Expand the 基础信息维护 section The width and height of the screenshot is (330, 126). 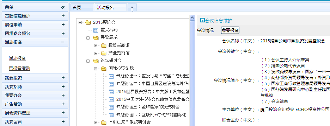[63, 16]
